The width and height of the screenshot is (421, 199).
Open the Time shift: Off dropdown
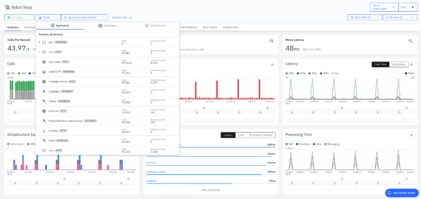[x=365, y=17]
